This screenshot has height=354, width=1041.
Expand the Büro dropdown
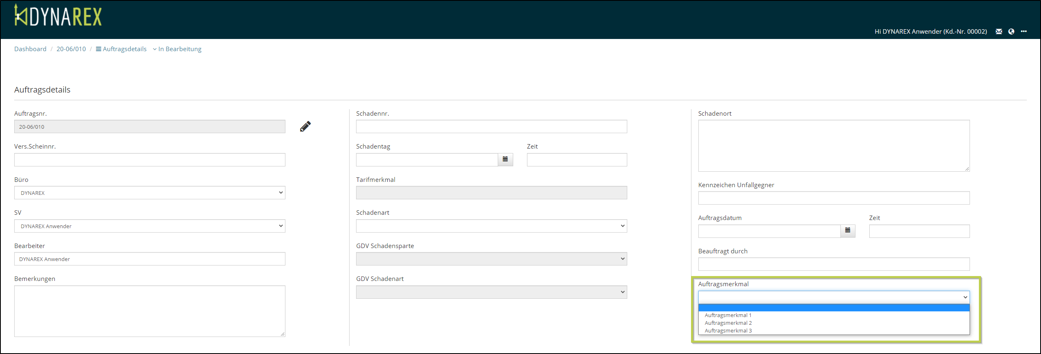click(x=149, y=193)
